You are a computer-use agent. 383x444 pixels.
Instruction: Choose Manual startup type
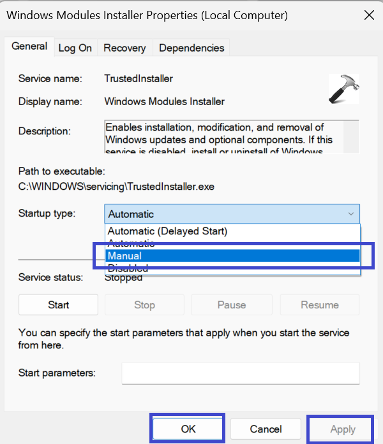coord(125,255)
